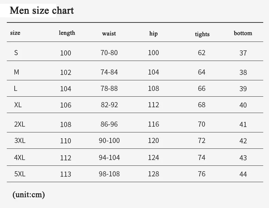Select the 'size' column header

coord(15,33)
